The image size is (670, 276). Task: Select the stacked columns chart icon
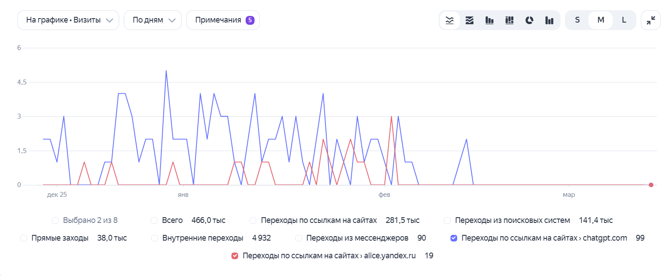[509, 20]
